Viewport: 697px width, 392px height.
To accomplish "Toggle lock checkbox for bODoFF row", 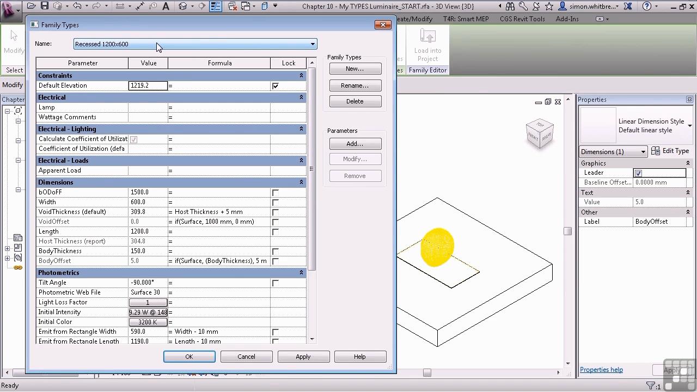I will (x=276, y=193).
